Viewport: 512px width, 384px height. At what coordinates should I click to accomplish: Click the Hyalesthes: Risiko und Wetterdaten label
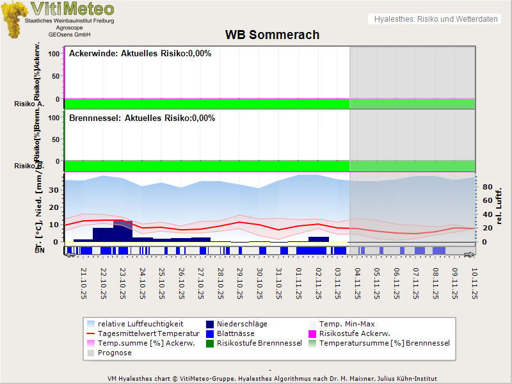(x=435, y=19)
